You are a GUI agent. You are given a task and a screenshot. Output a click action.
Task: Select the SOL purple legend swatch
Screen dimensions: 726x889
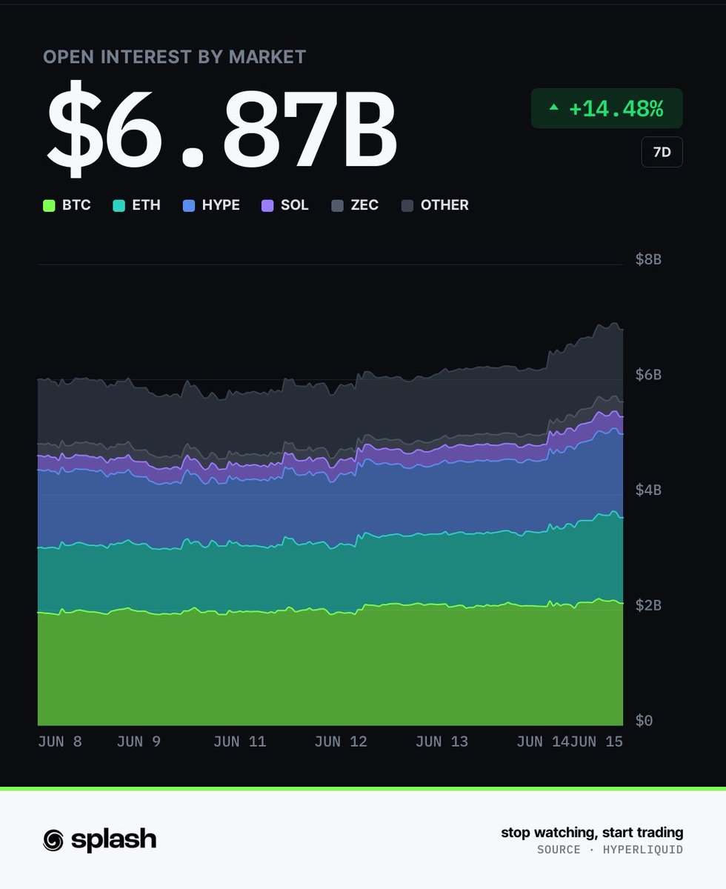268,206
